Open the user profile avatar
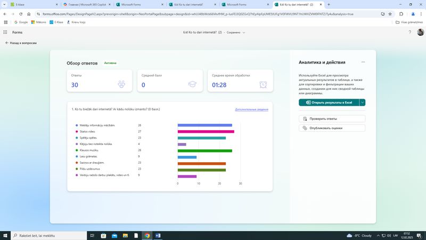 [x=420, y=32]
